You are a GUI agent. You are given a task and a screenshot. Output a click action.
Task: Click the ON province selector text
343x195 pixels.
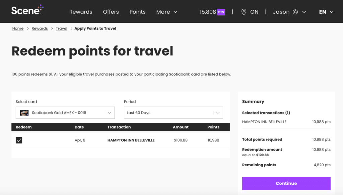click(x=254, y=12)
